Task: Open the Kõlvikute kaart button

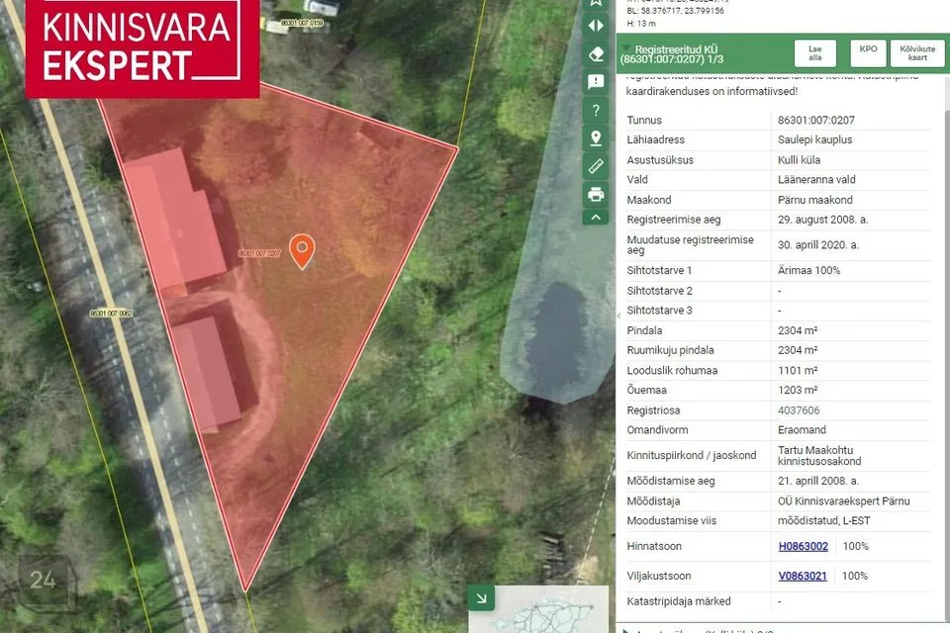Action: pos(917,53)
